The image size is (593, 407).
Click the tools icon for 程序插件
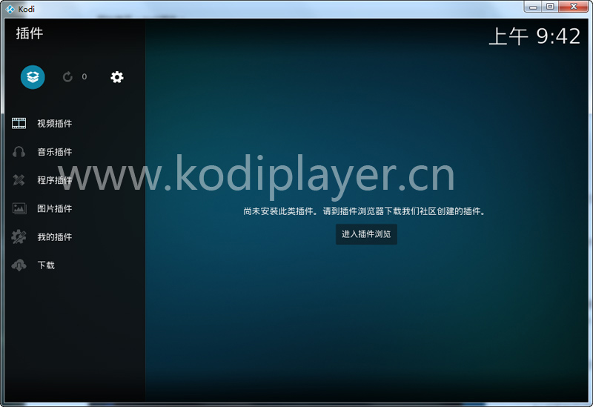click(x=19, y=180)
